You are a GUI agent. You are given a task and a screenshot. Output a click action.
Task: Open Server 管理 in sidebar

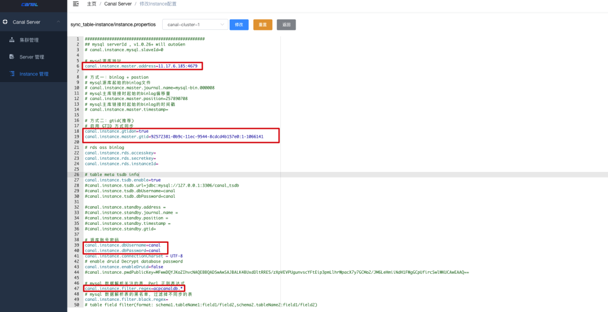click(x=32, y=57)
